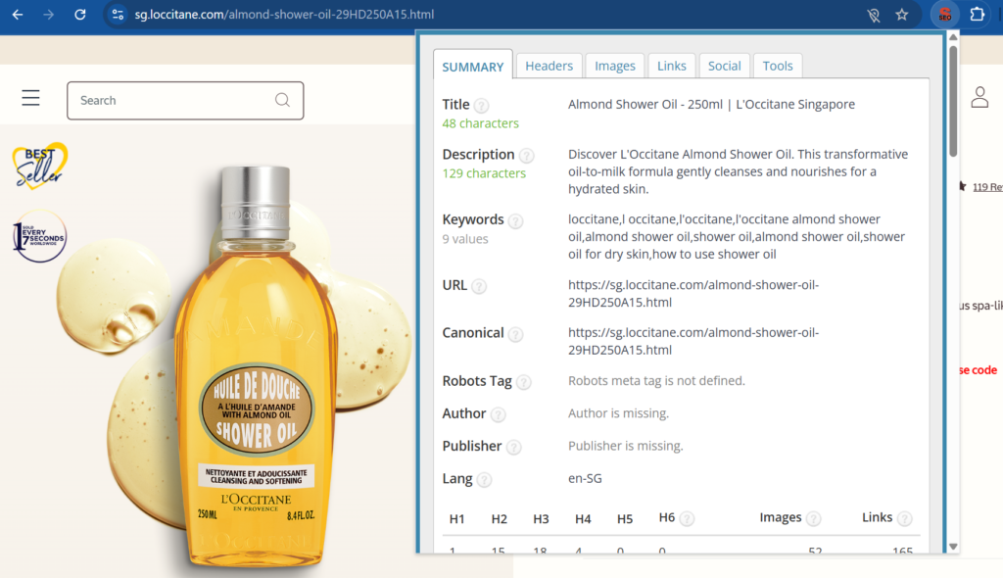The width and height of the screenshot is (1003, 578).
Task: Click help icon next to Title
Action: tap(481, 106)
